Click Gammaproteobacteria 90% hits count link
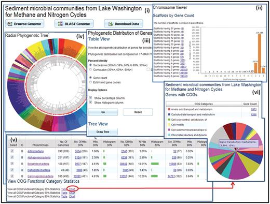 coord(171,177)
